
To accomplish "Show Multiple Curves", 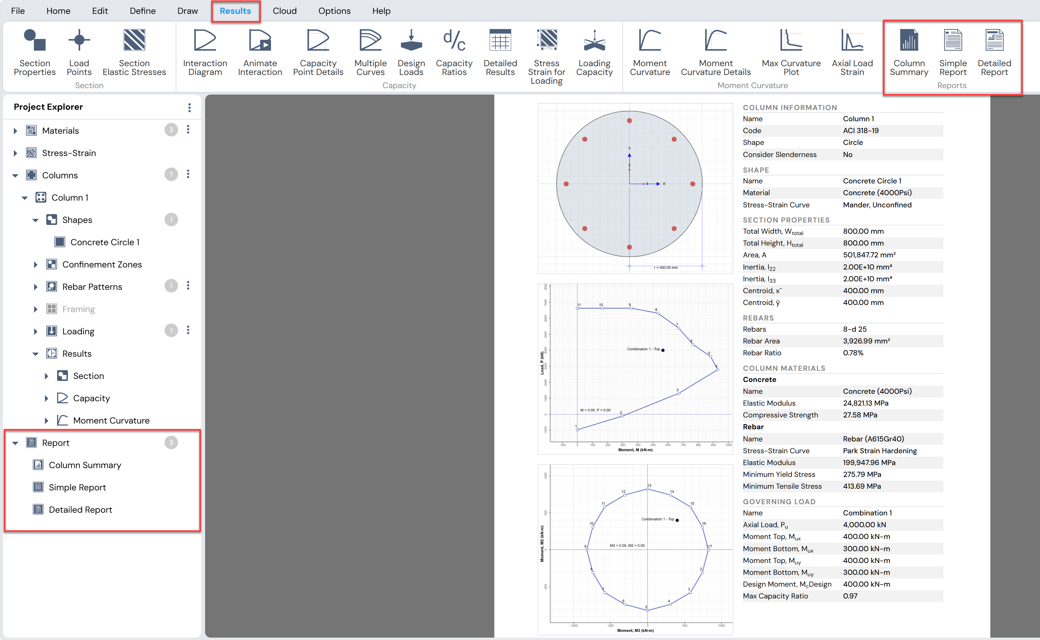I will pyautogui.click(x=371, y=52).
